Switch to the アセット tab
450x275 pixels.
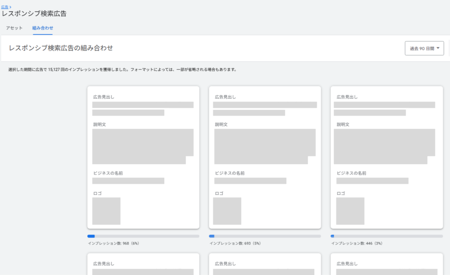coord(14,28)
